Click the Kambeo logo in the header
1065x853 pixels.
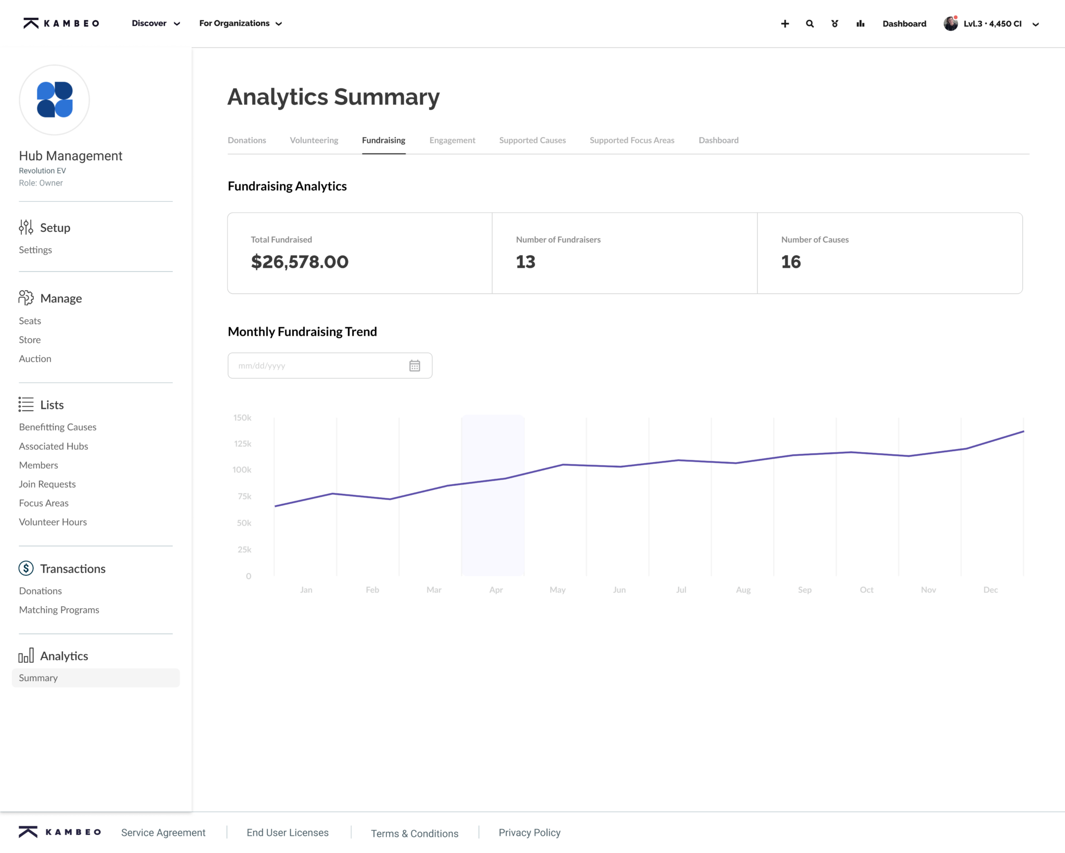click(x=61, y=23)
